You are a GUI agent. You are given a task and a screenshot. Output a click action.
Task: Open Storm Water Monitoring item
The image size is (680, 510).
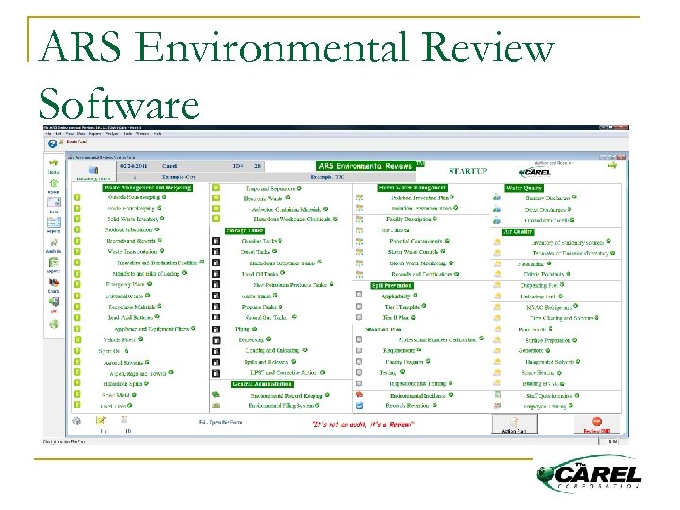(x=417, y=263)
